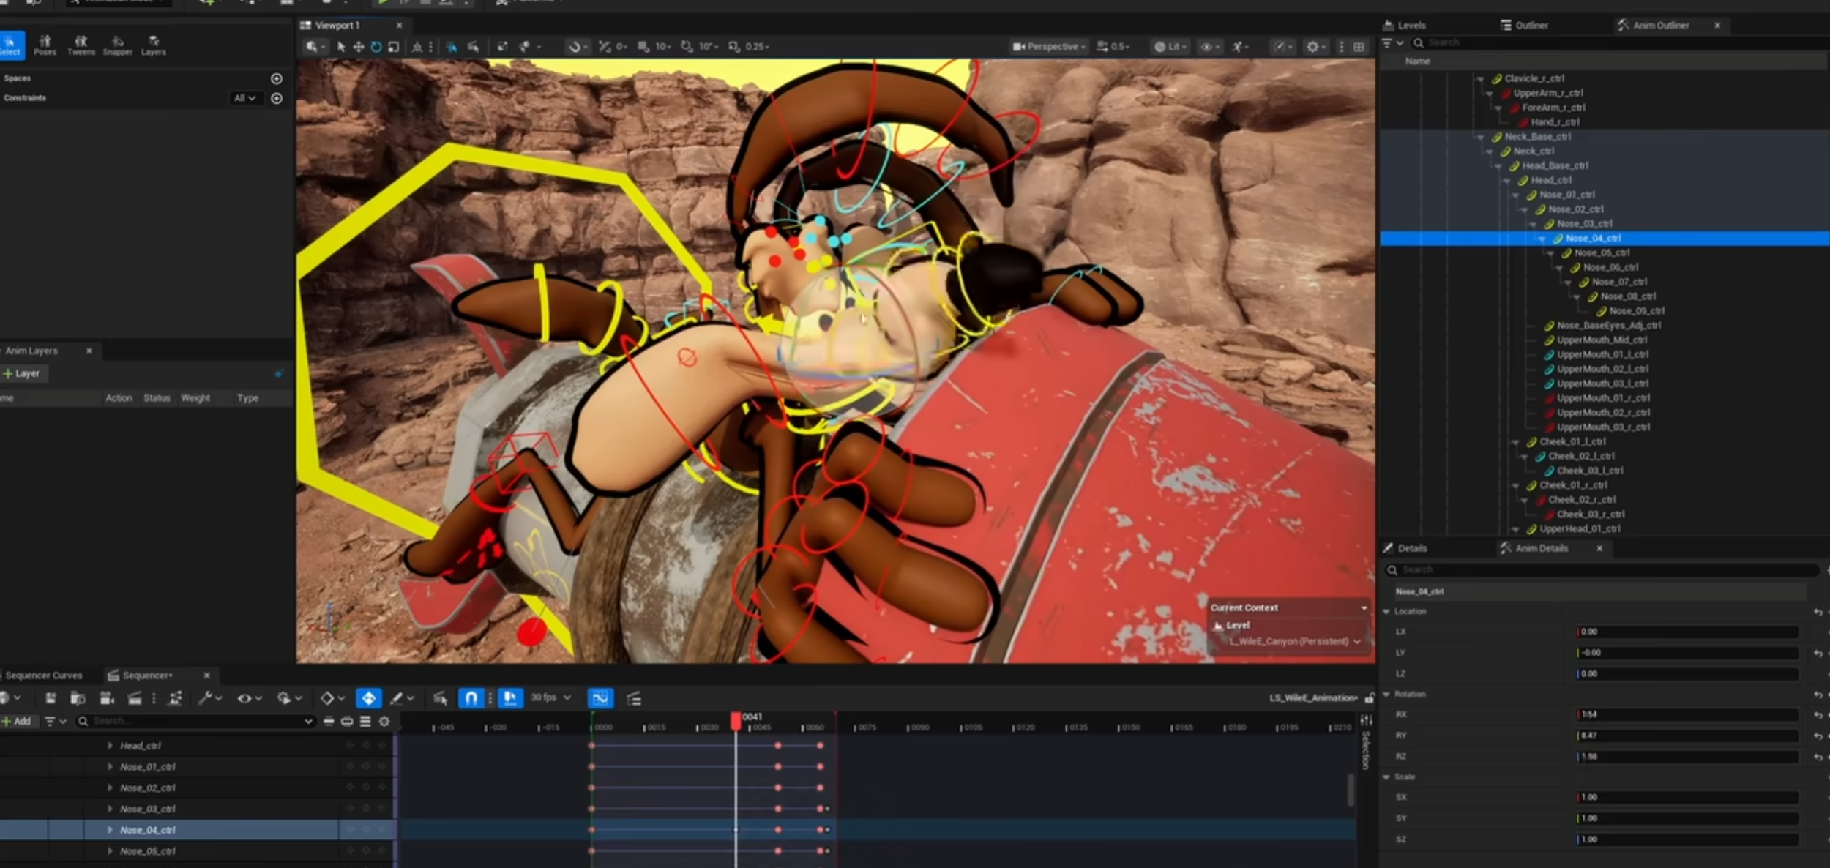Collapse the Scale section in Anim Details
Image resolution: width=1830 pixels, height=868 pixels.
(x=1386, y=777)
